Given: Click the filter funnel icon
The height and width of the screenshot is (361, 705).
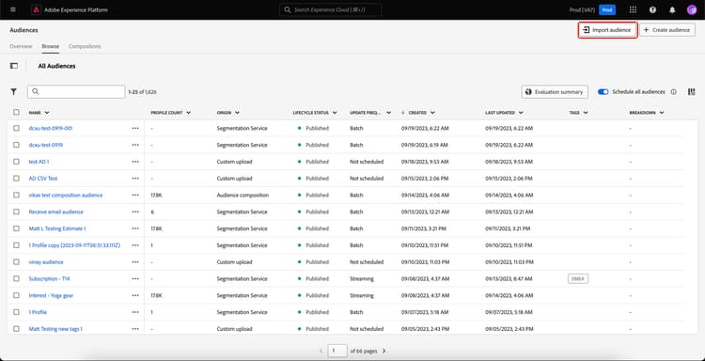Looking at the screenshot, I should 13,92.
